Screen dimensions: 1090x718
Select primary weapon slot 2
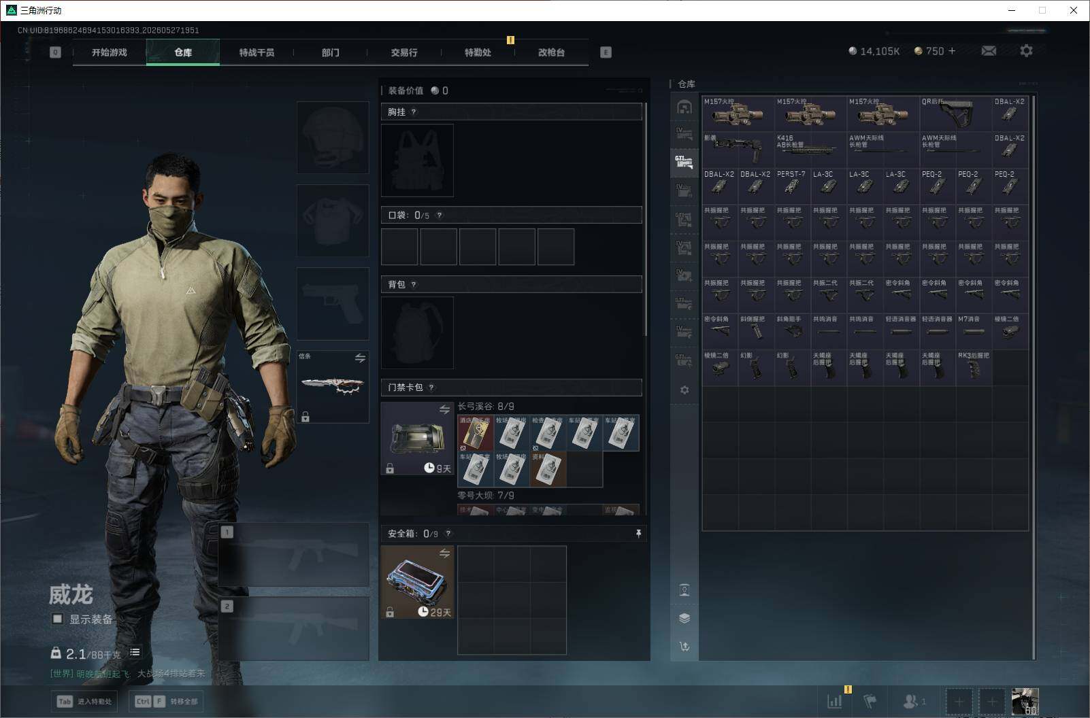point(294,629)
